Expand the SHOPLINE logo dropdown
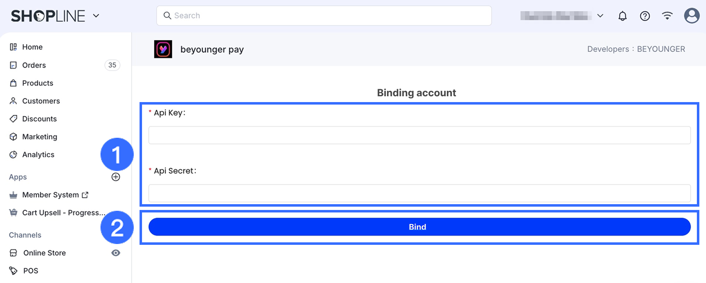 pos(96,16)
